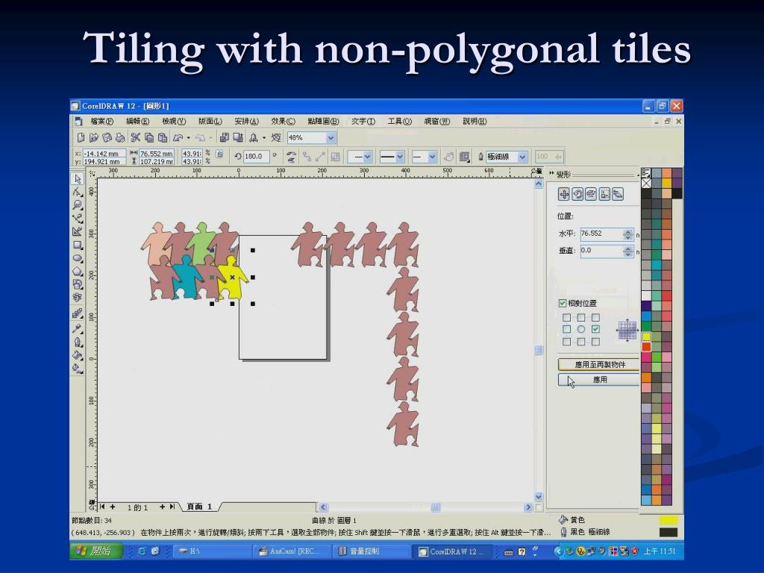The image size is (764, 573).
Task: Select the Interactive Blend tool
Action: point(78,314)
